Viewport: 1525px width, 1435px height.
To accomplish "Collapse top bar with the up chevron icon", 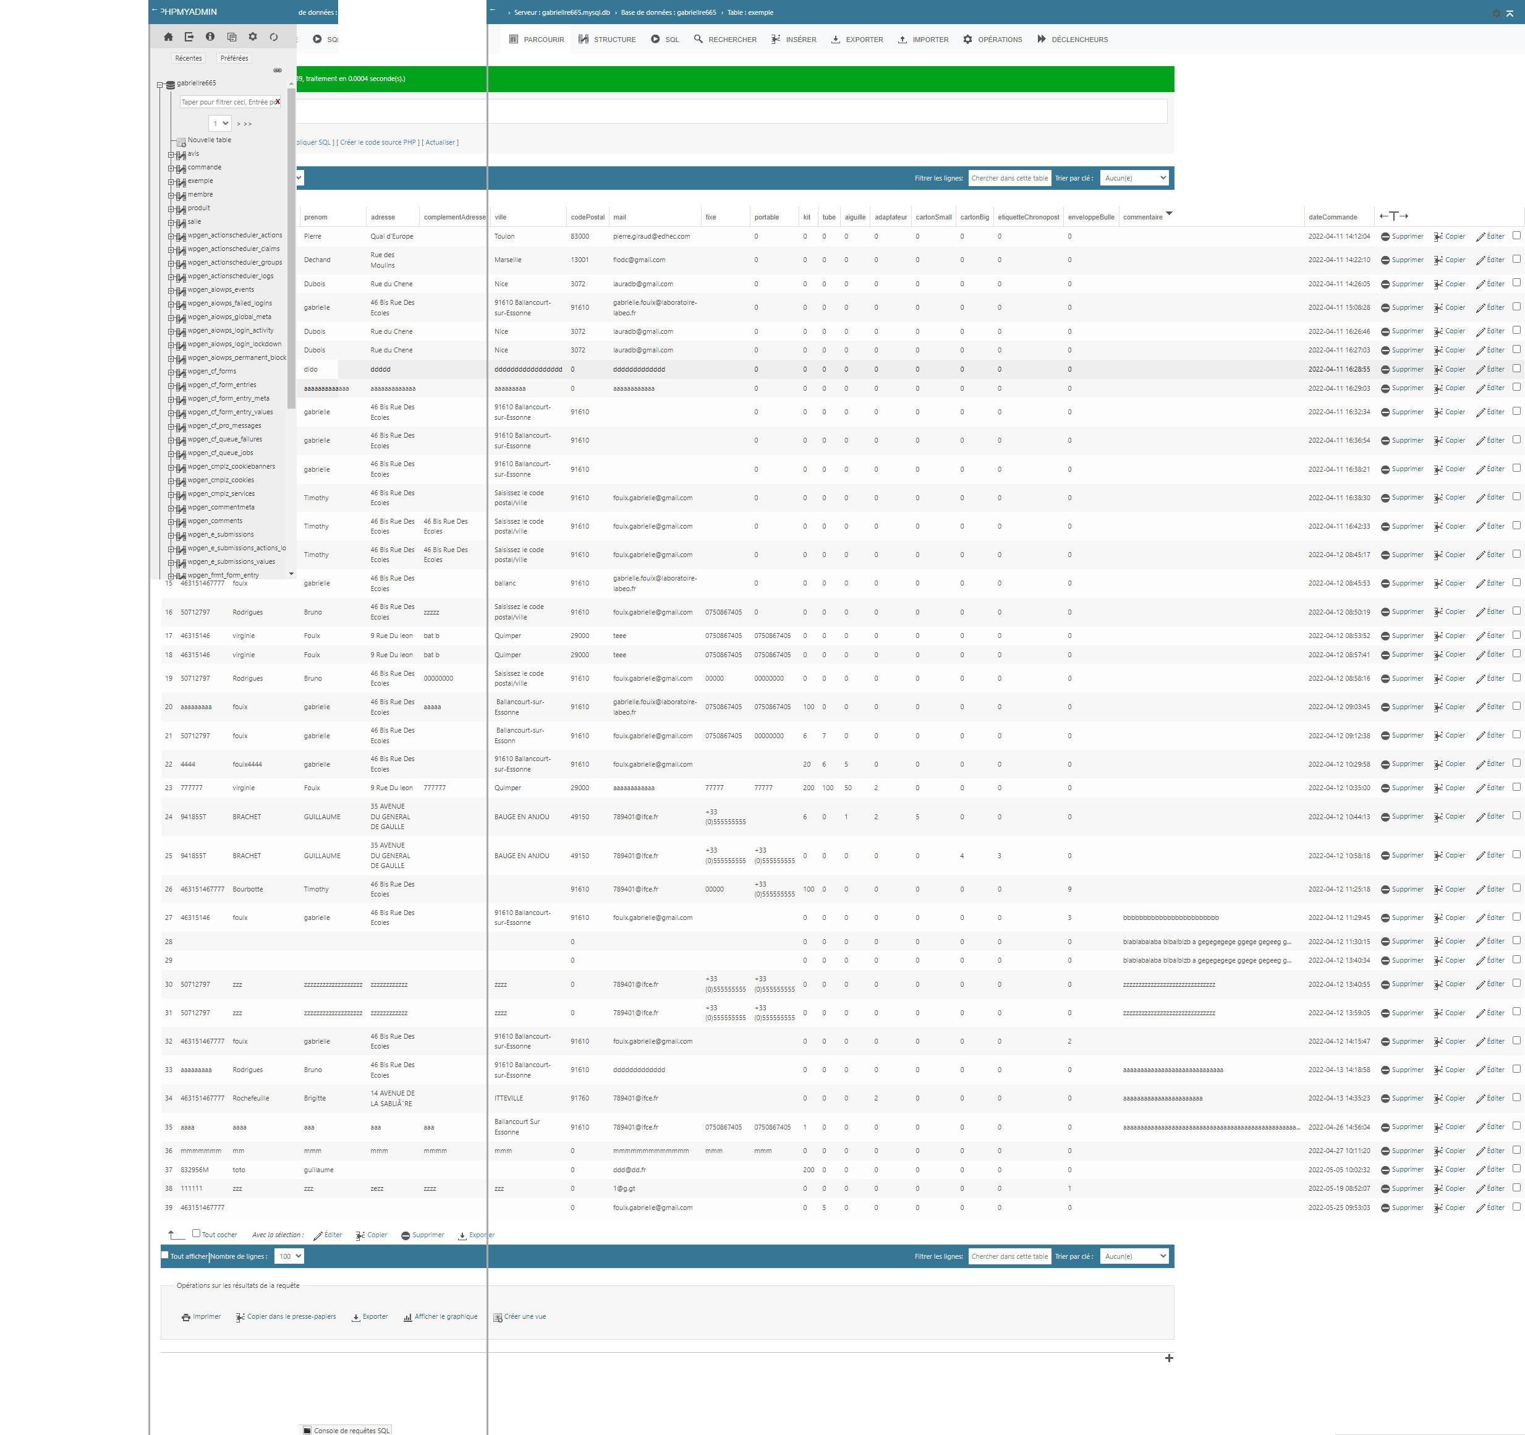I will [1510, 13].
